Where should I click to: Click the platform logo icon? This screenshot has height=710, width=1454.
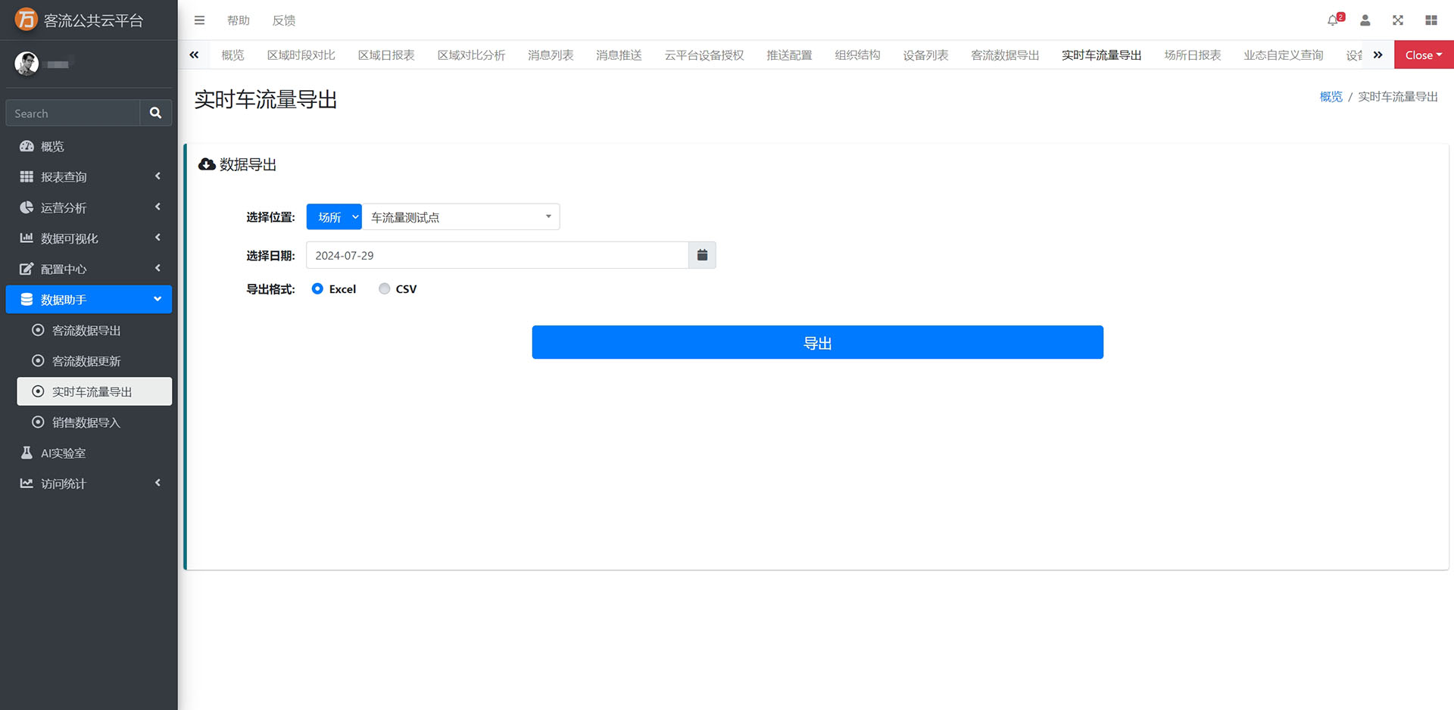point(27,20)
